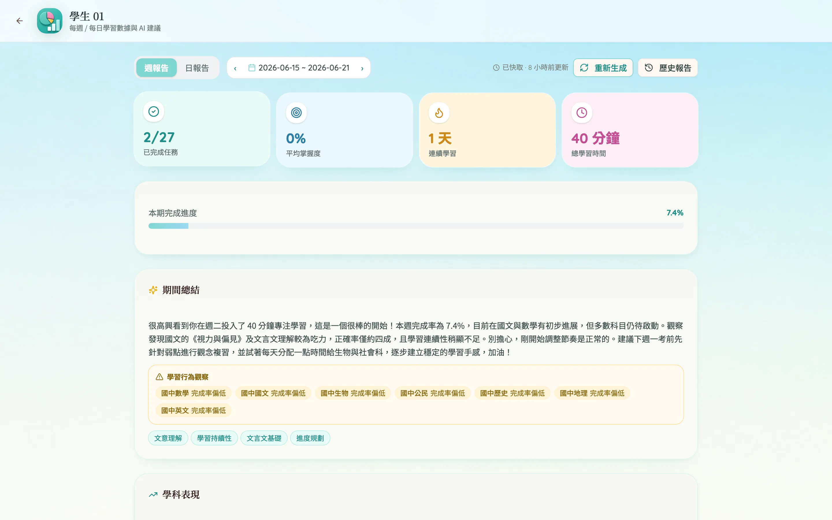
Task: Click the 國中數學 完成率偏低 tag
Action: click(x=194, y=393)
